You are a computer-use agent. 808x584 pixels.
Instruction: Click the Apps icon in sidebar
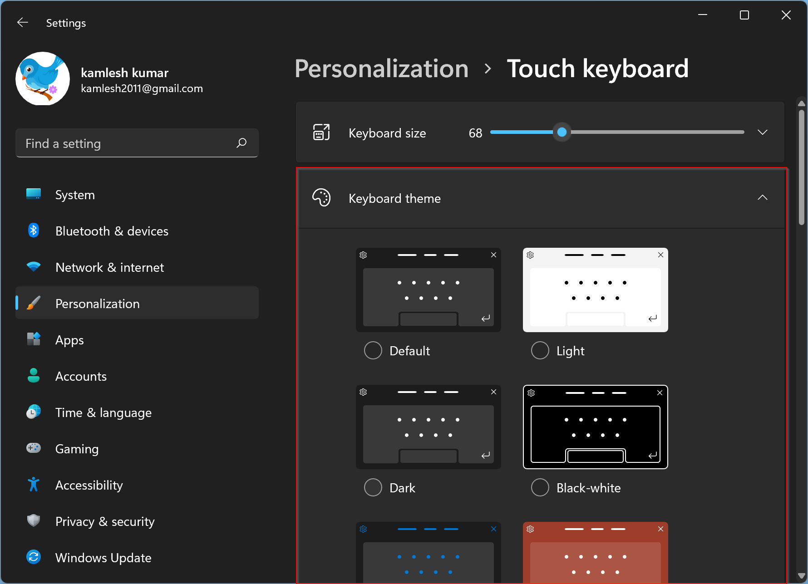pos(34,339)
